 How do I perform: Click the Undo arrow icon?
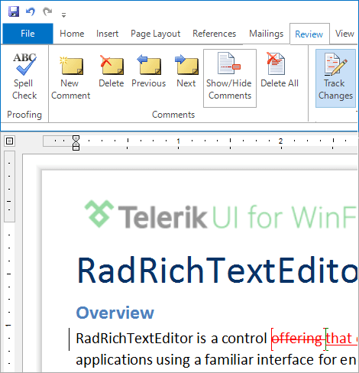click(31, 11)
